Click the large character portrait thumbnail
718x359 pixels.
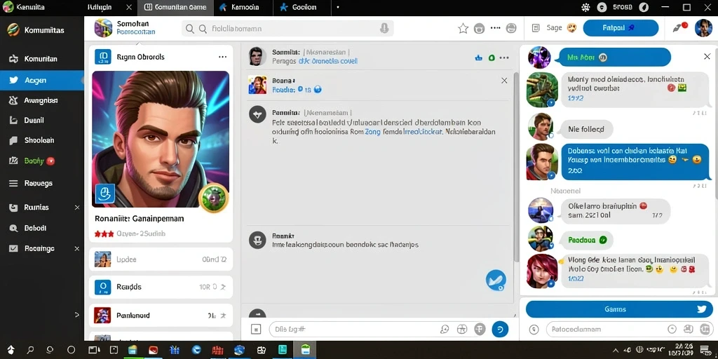[x=161, y=140]
